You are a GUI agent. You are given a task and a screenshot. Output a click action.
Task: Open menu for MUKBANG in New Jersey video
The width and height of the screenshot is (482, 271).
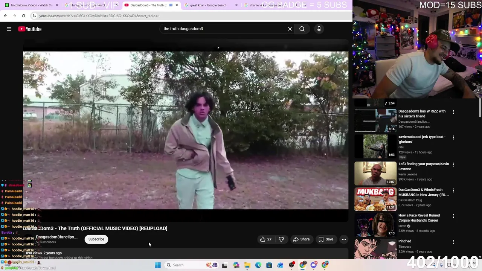(x=453, y=191)
